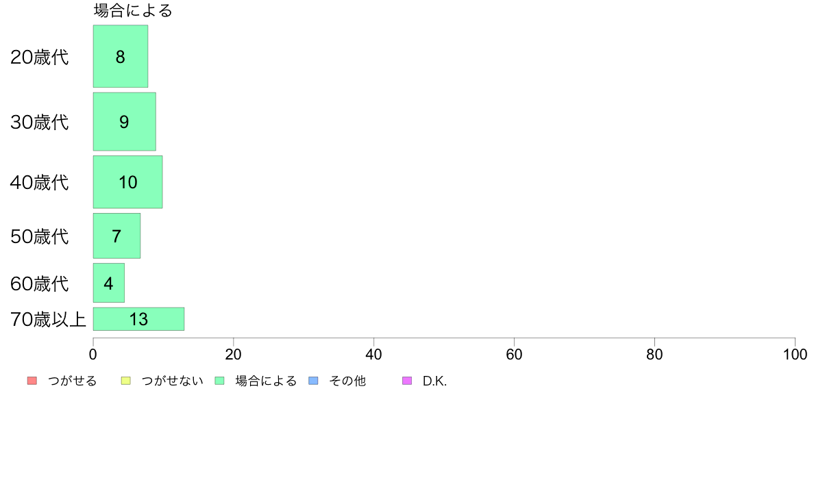The width and height of the screenshot is (814, 504).
Task: Click the 70歳以上 axis label
Action: tap(48, 319)
